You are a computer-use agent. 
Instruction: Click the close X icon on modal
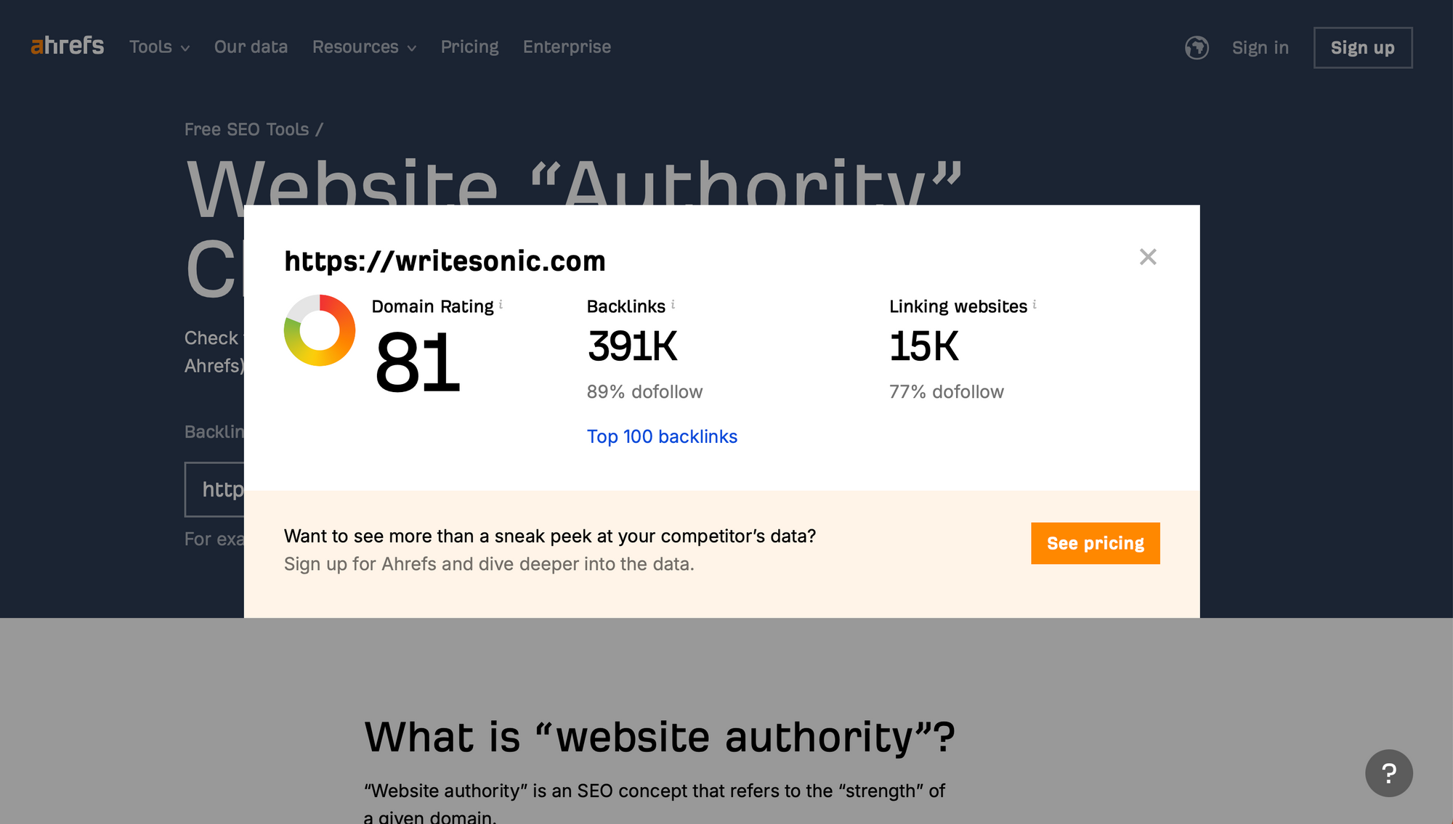[1146, 256]
